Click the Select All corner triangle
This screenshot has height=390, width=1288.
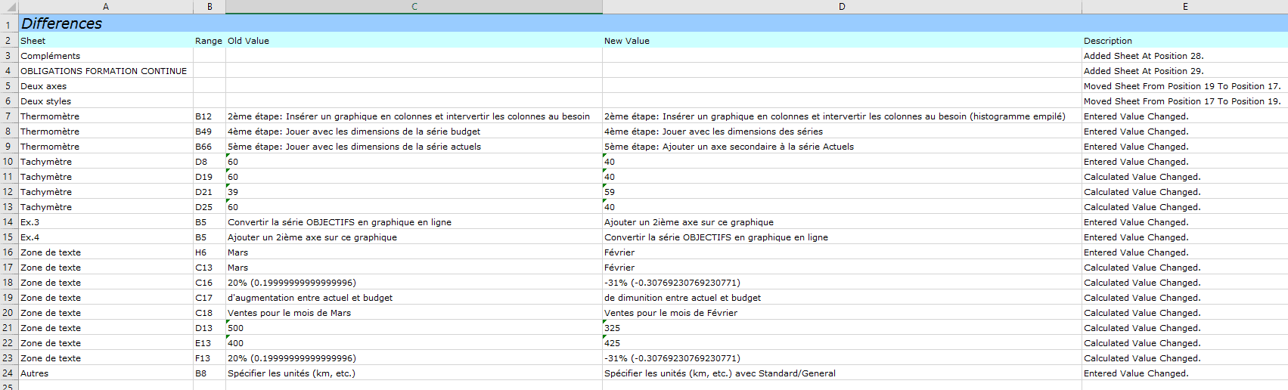[9, 7]
